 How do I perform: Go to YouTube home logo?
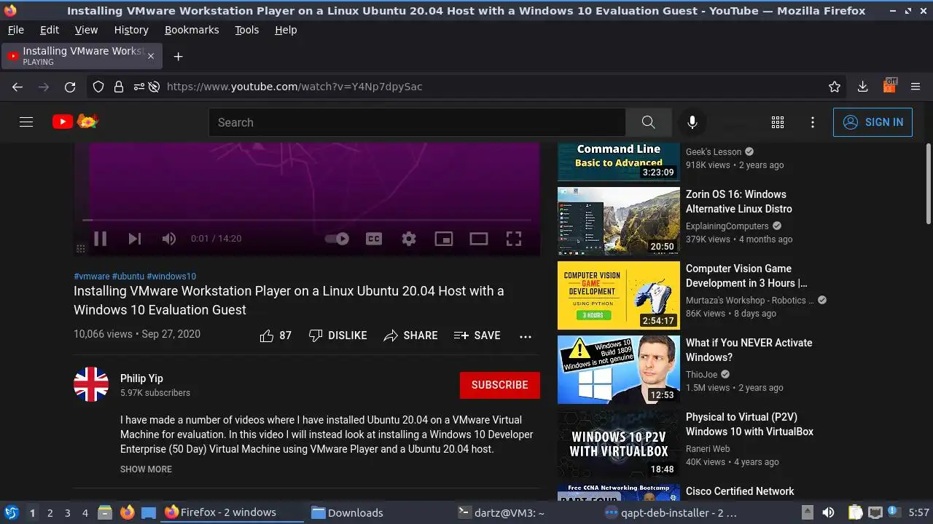75,122
